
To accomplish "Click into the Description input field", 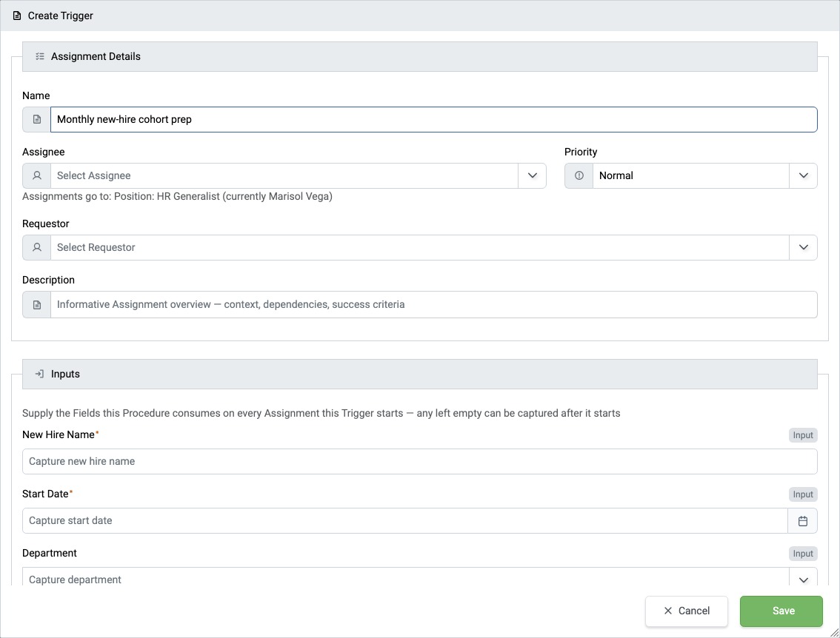I will coord(434,304).
